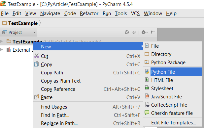Choose Copy Path

point(88,73)
